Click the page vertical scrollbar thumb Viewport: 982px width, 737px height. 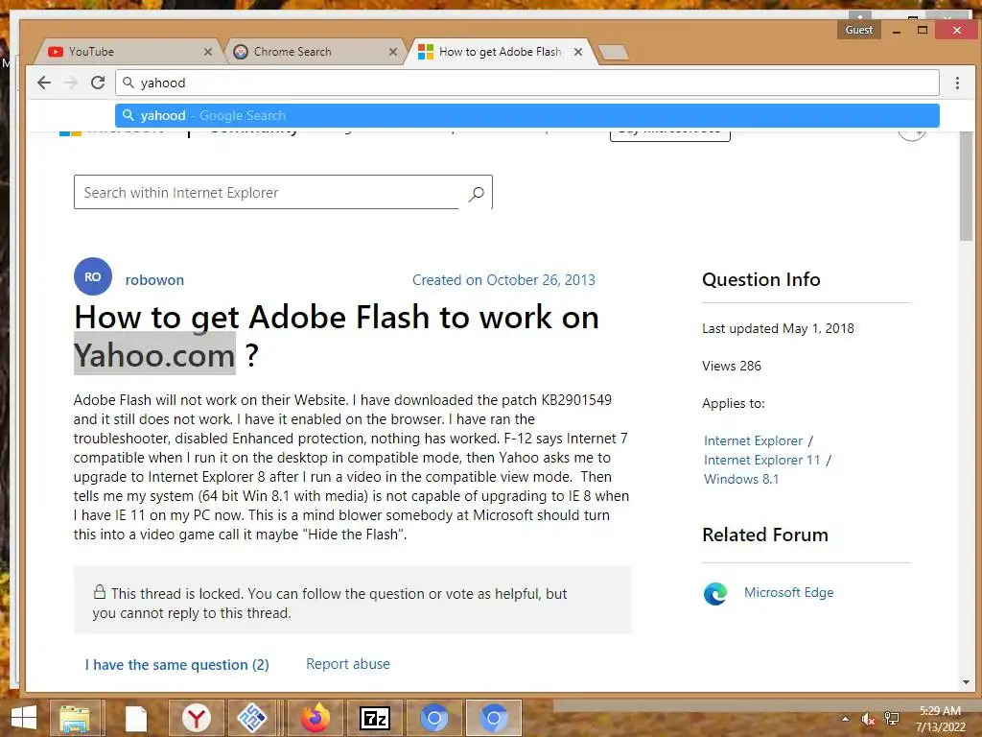click(x=966, y=185)
